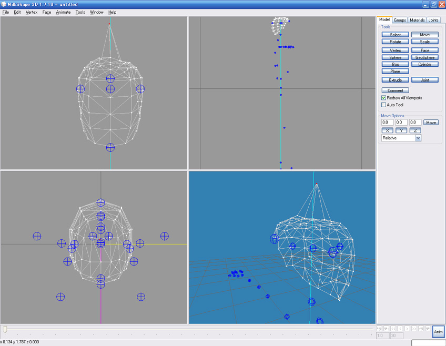This screenshot has height=346, width=446.
Task: Choose the GeoSphere tool
Action: coord(424,57)
